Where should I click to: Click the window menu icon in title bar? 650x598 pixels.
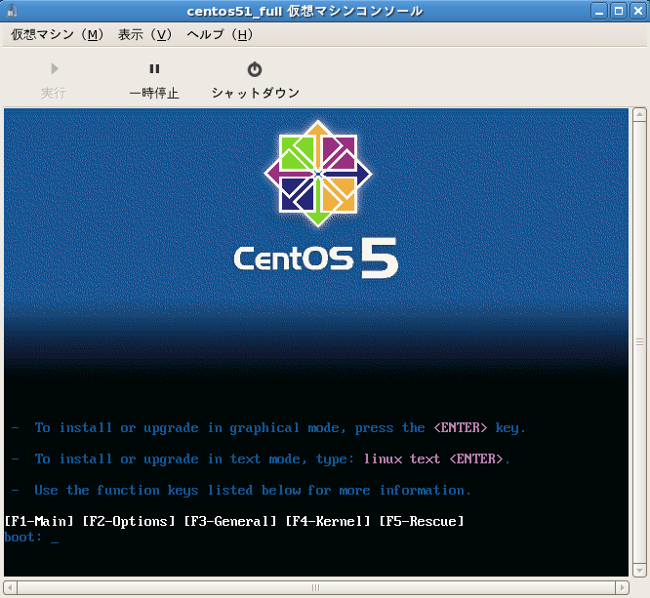tap(12, 11)
